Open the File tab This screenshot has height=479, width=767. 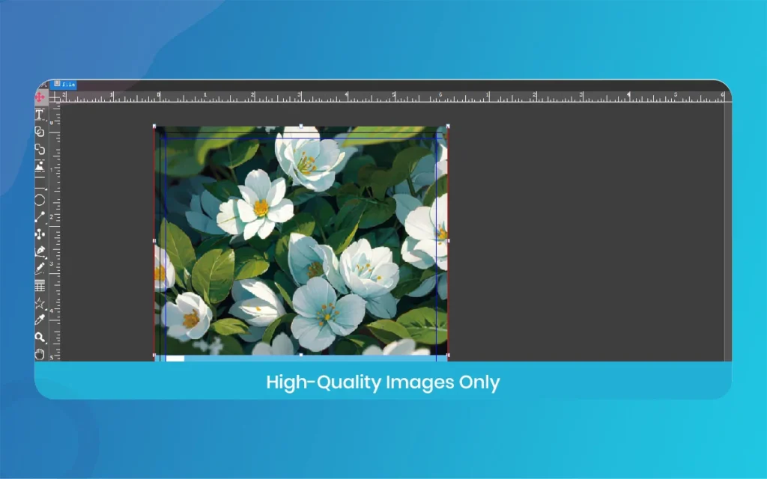coord(64,85)
